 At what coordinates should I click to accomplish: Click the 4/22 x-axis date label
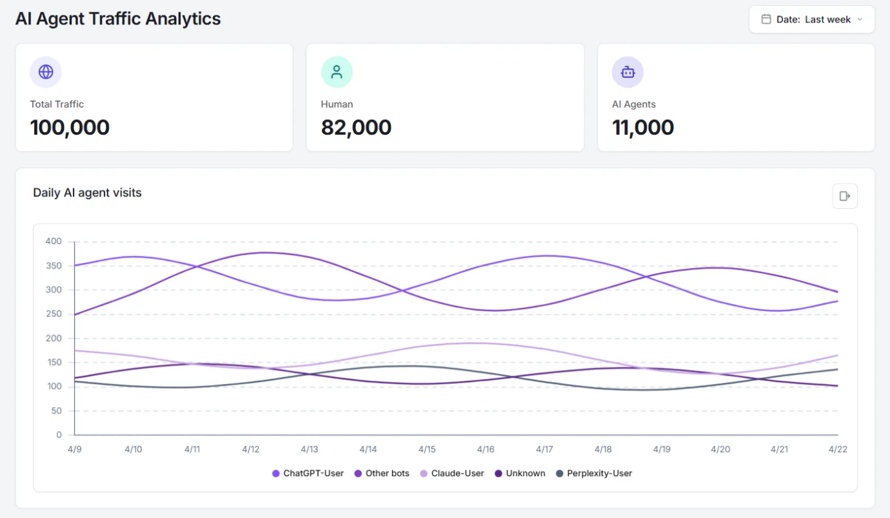tap(838, 449)
